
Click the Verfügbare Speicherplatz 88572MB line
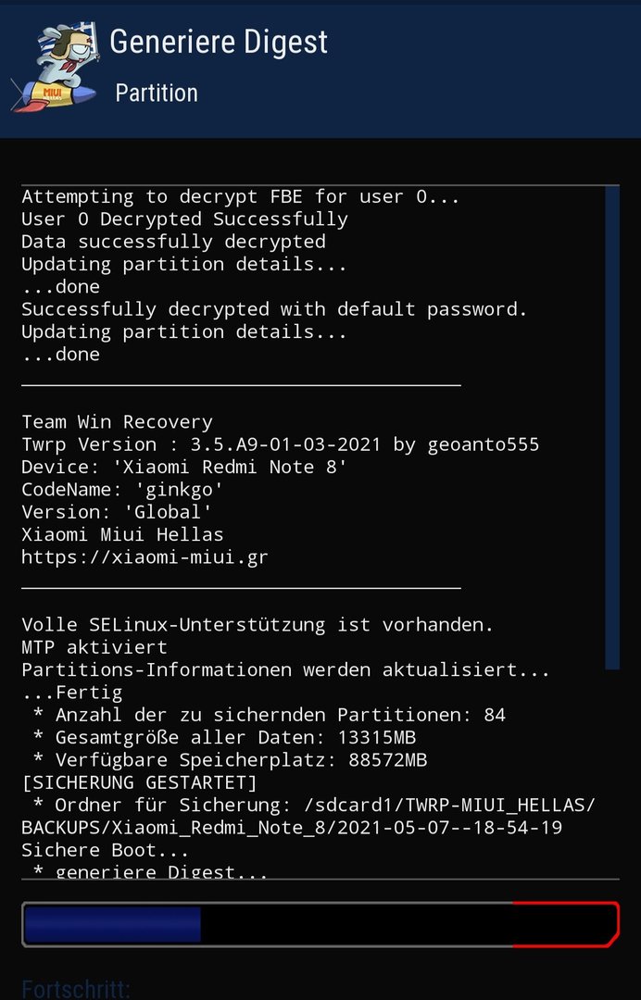231,760
